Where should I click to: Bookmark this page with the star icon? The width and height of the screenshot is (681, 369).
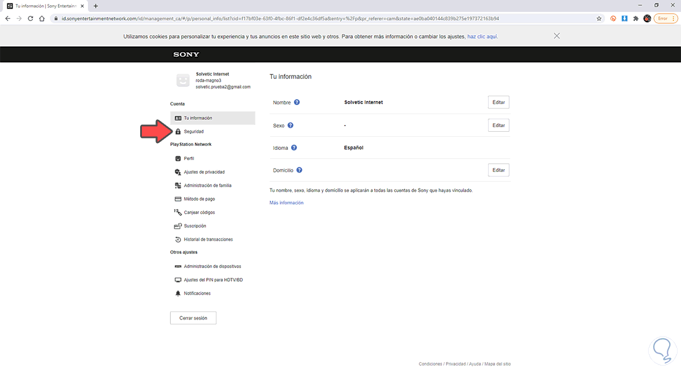click(599, 18)
